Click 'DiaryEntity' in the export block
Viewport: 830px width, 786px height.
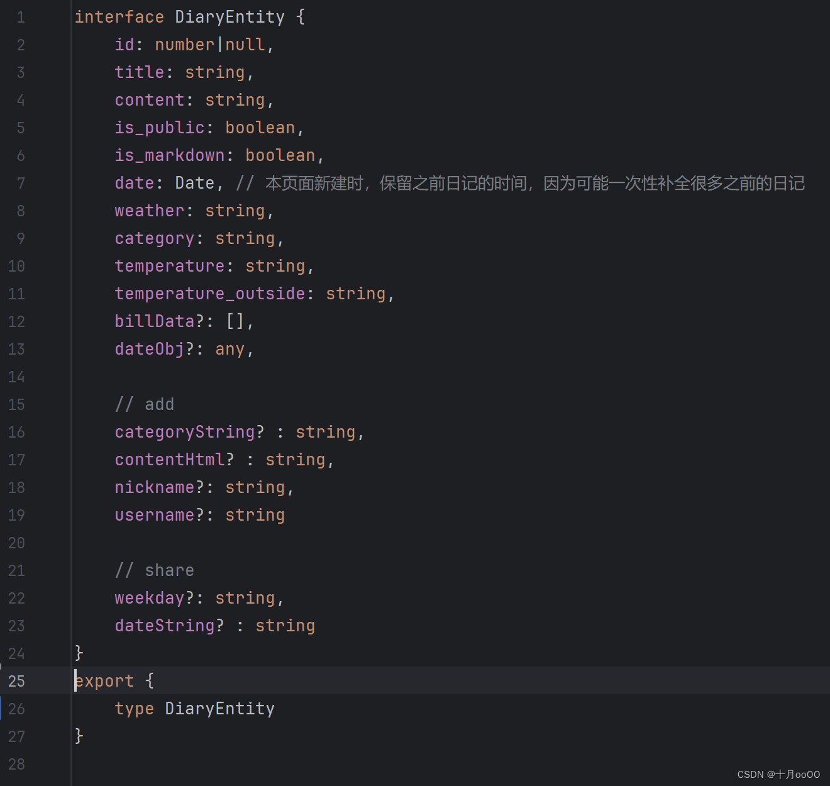click(x=220, y=709)
